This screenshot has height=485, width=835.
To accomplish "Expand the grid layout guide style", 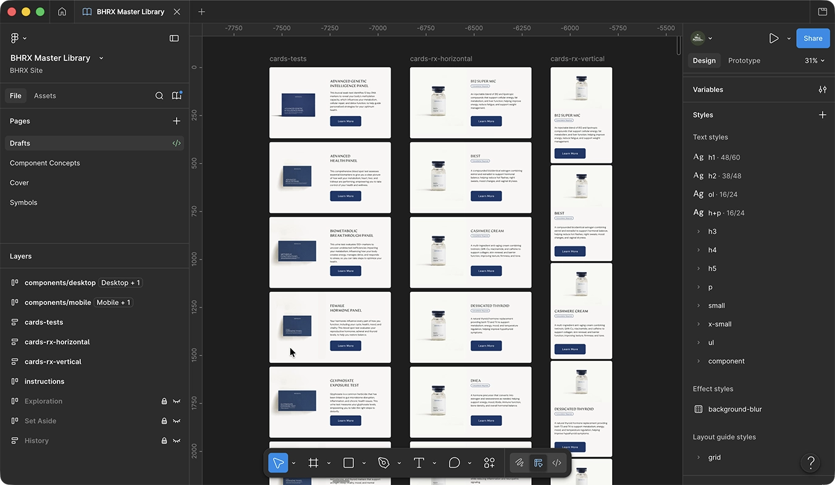I will coord(699,457).
